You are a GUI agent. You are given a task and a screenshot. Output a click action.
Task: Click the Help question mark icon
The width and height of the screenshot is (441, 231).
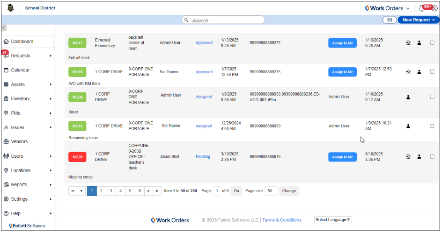[x=6, y=213]
